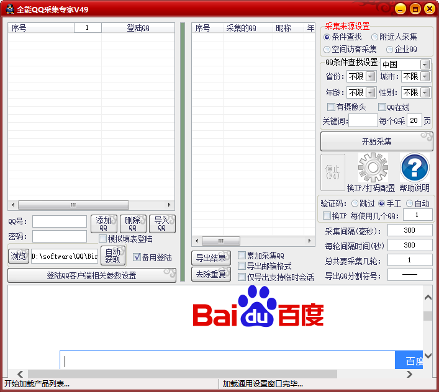Click the Baidu logo in the browser pane
Screen dimensions: 439x392
(258, 307)
